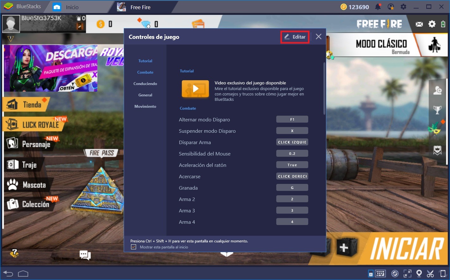Open the carnival mask event icon
The image size is (450, 280).
434,128
